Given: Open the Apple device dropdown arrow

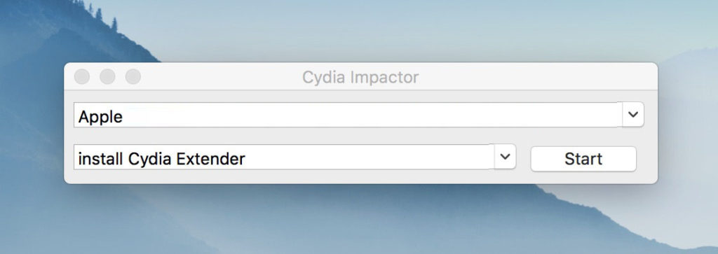Looking at the screenshot, I should point(633,114).
